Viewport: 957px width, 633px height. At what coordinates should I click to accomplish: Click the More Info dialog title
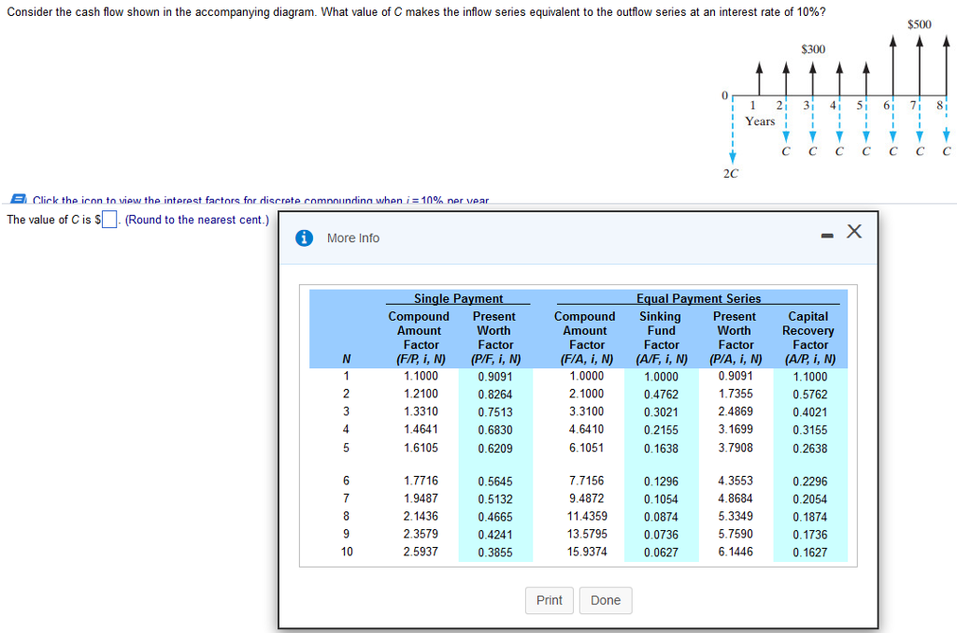(x=352, y=238)
